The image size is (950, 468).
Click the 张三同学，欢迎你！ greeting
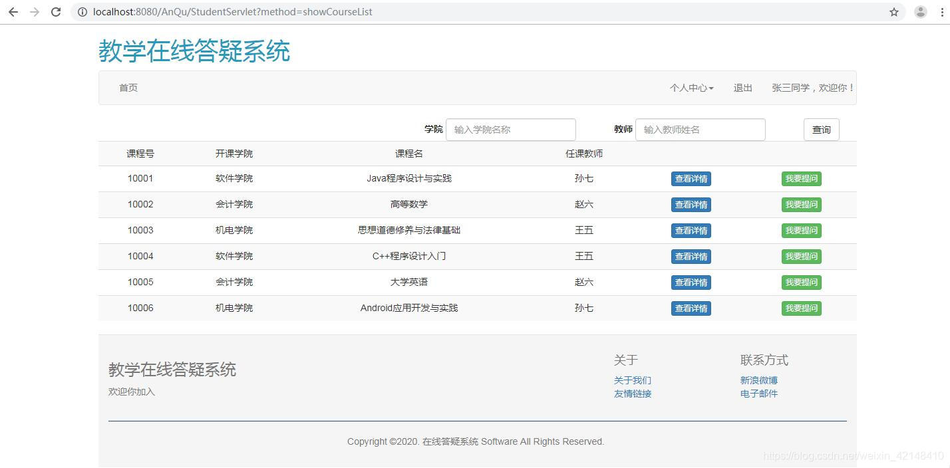tap(814, 88)
